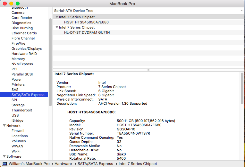Collapse the first Intel 7 Series Chipset
The height and width of the screenshot is (167, 245).
coord(57,17)
